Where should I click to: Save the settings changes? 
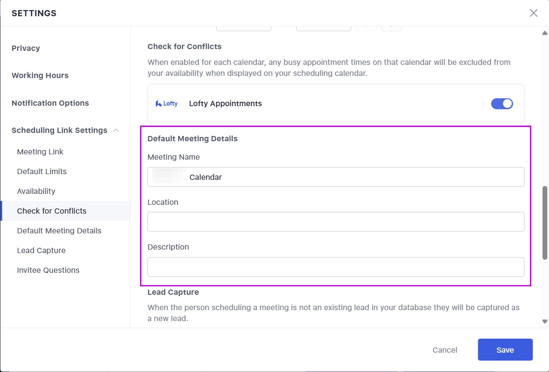click(x=505, y=350)
